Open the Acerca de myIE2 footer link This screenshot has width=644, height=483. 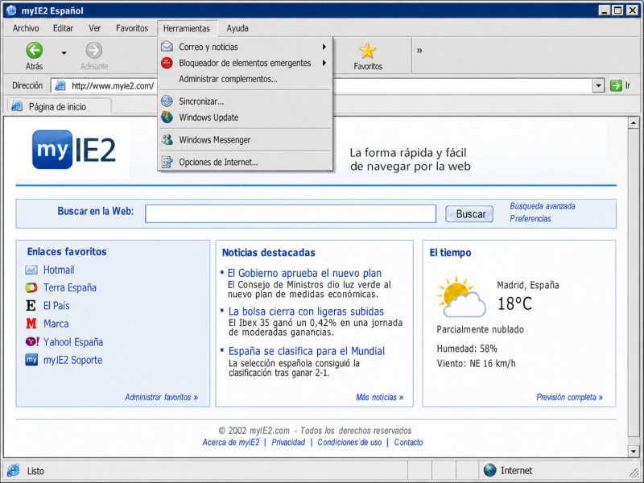click(231, 442)
